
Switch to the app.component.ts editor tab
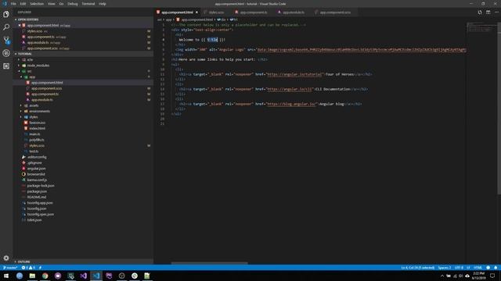[x=253, y=12]
